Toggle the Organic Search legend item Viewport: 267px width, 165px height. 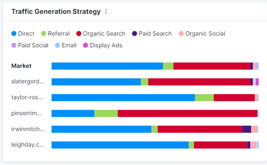(x=101, y=34)
